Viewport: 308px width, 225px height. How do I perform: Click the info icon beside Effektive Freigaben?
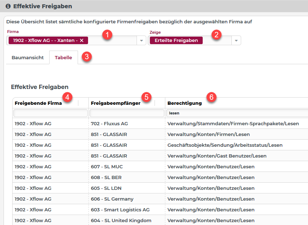point(8,6)
